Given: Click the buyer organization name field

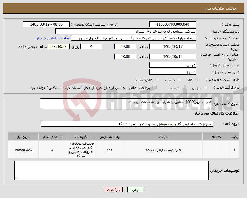Looking at the screenshot, I should point(126,31).
